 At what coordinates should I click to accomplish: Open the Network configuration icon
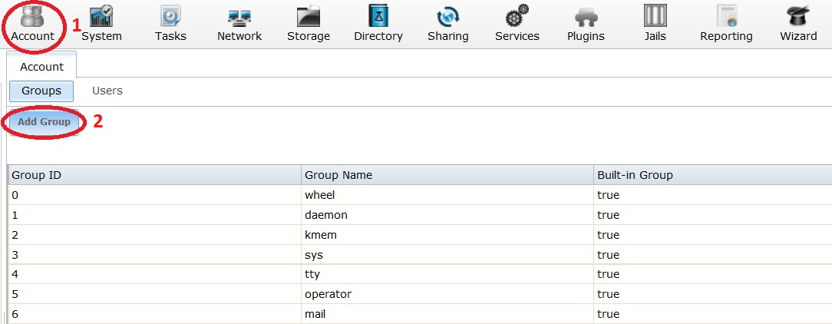pos(239,17)
